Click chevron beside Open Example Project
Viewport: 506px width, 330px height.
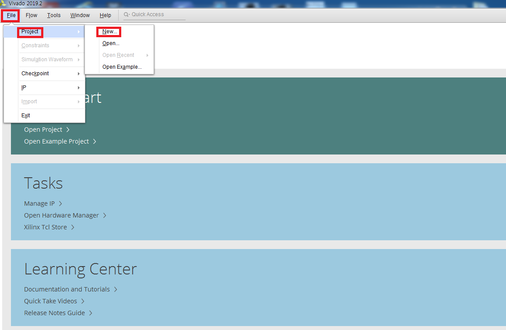coord(95,142)
